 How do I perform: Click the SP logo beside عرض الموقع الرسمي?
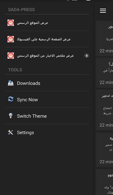click(11, 23)
